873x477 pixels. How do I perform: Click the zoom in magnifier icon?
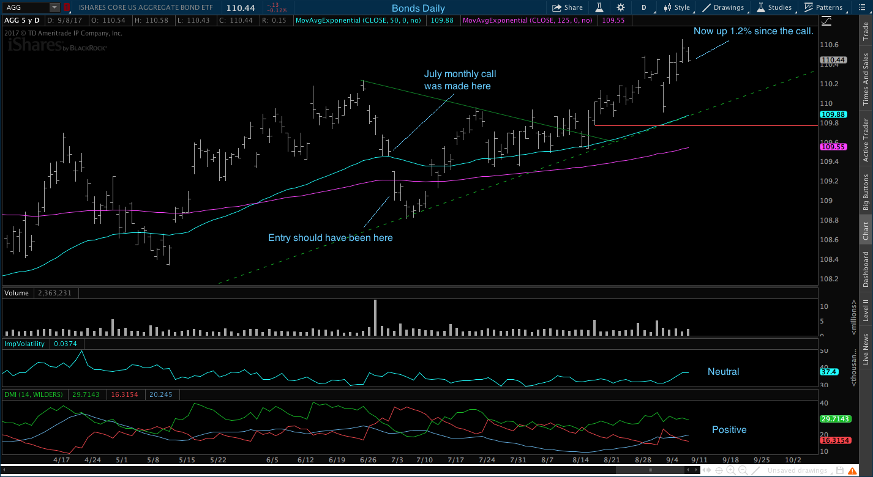click(731, 470)
